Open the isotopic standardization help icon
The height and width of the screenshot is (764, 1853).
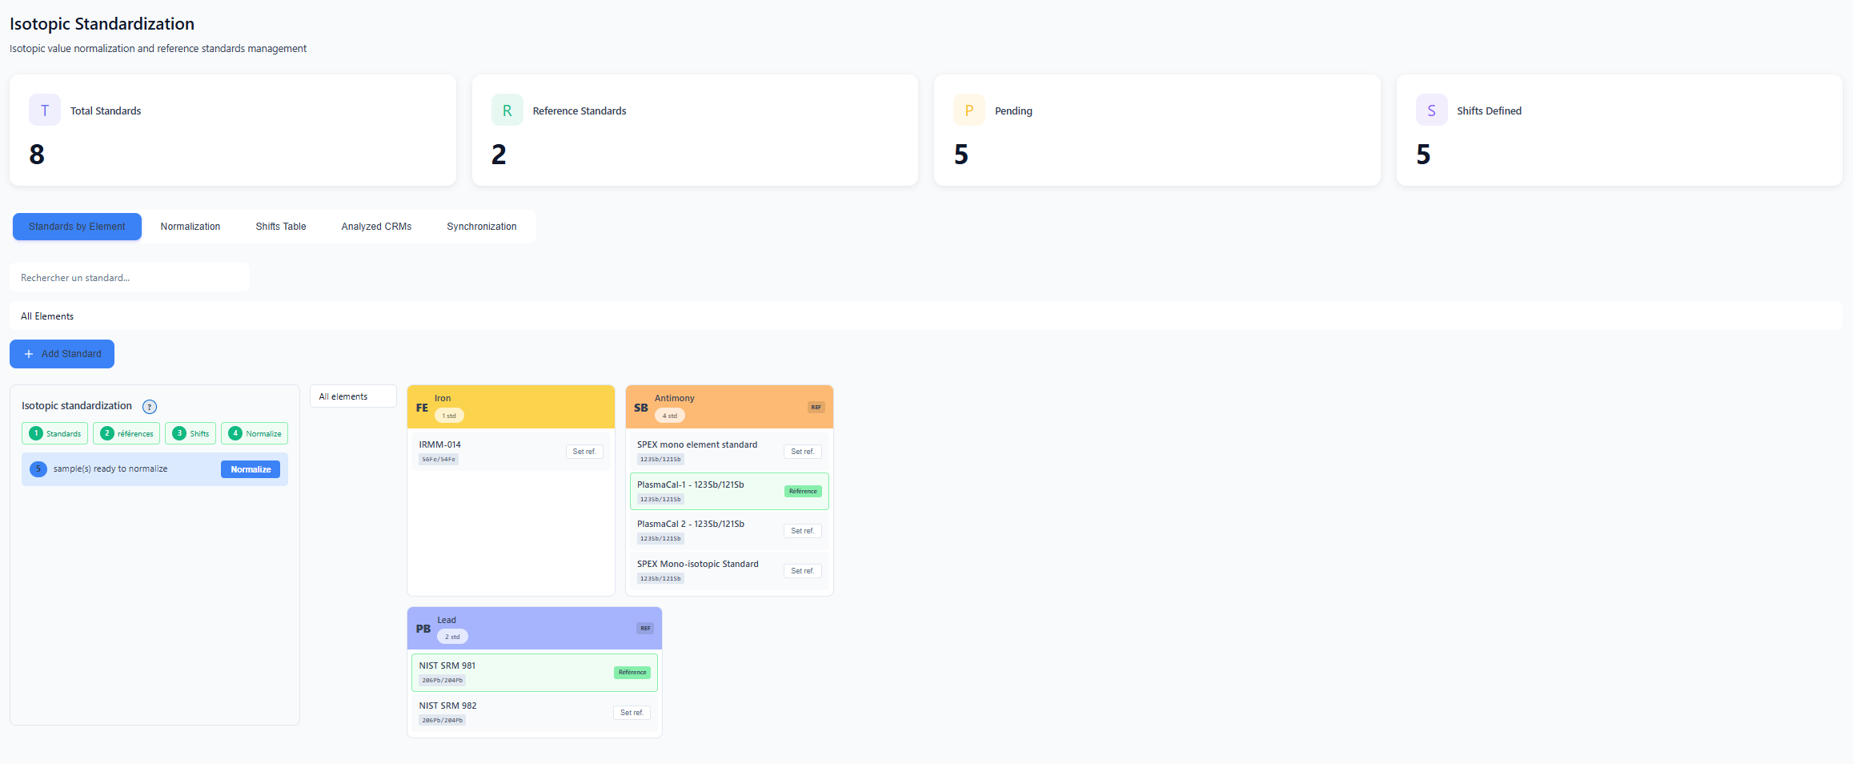(149, 406)
